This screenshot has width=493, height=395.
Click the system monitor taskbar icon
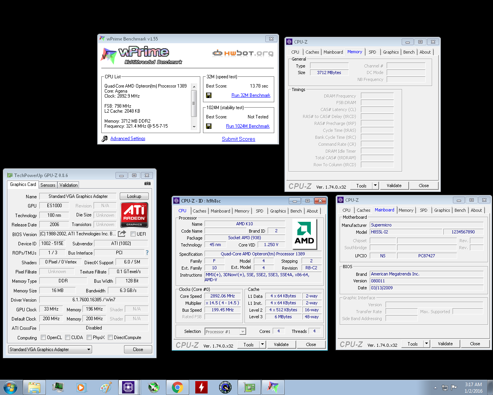[x=58, y=387]
